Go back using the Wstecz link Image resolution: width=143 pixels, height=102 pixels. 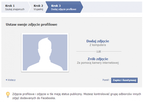[x=12, y=80]
